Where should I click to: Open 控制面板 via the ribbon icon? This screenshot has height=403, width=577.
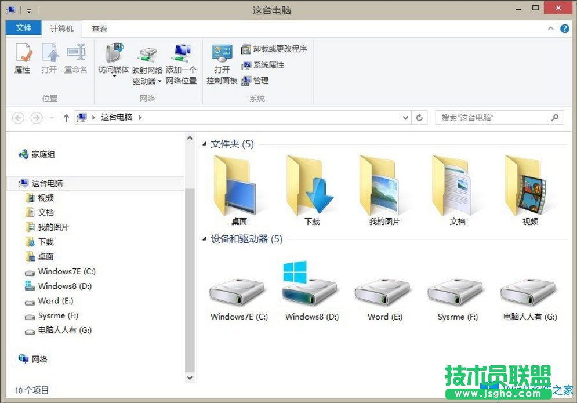222,63
